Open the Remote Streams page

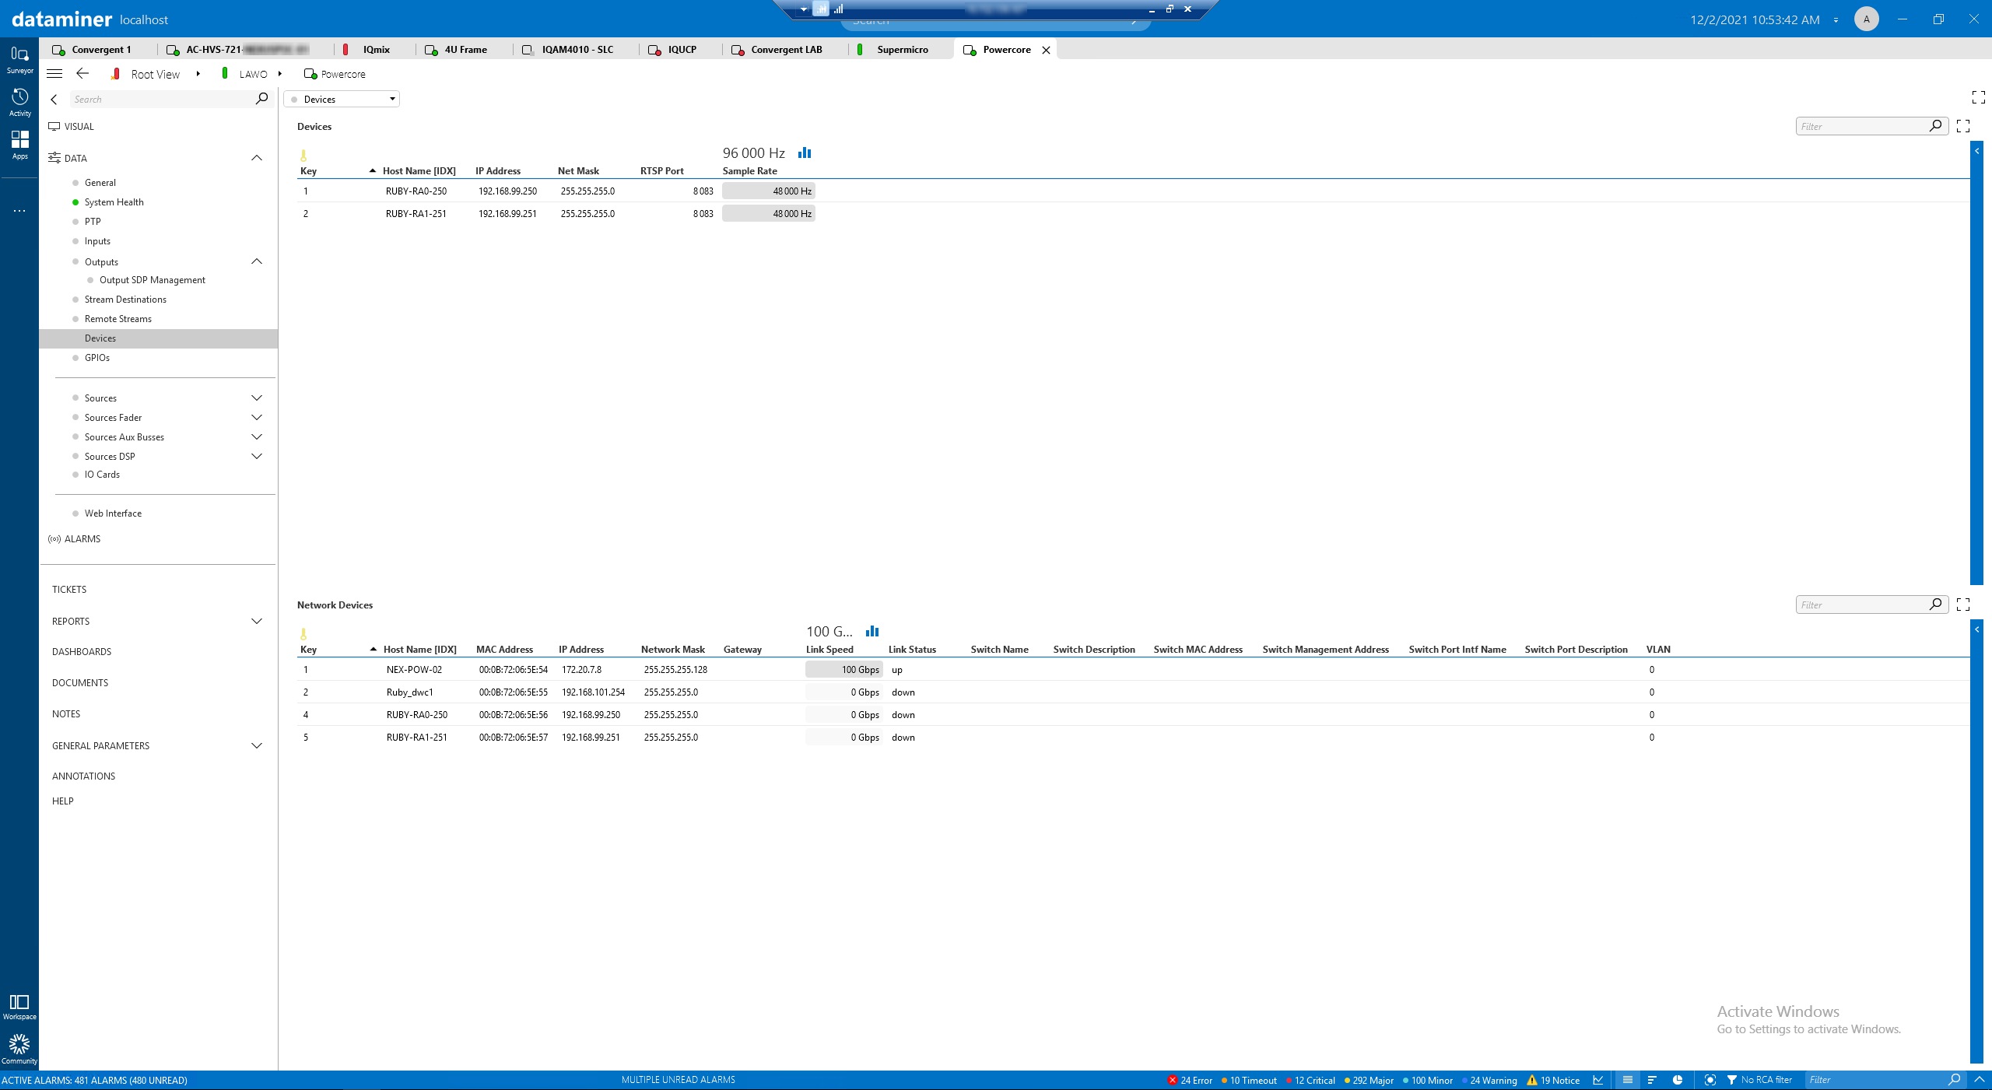[118, 319]
